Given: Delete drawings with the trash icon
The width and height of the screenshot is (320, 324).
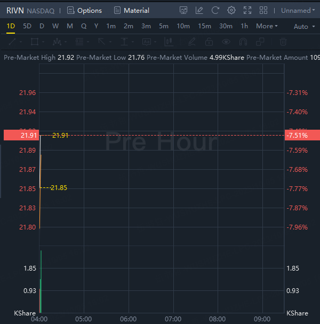Looking at the screenshot, I should coord(283,42).
